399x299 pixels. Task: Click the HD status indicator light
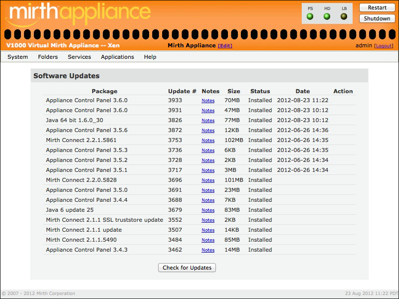[x=327, y=17]
